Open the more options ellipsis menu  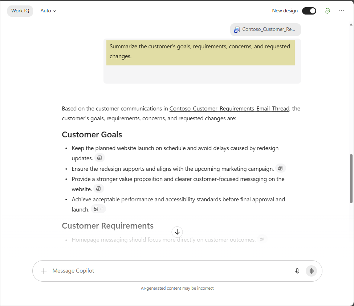pos(341,11)
